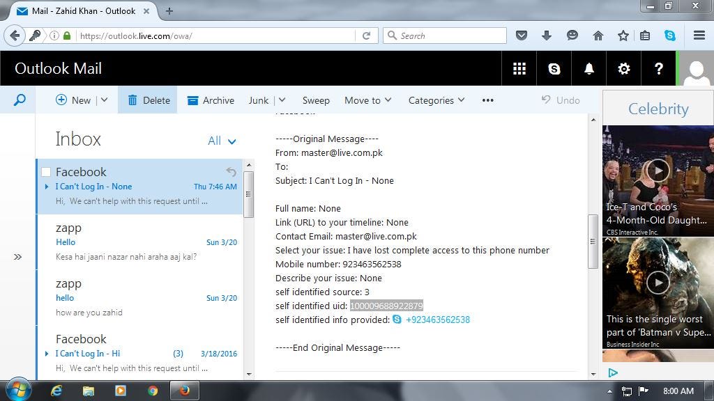
Task: Open zapp's 'Hello' message
Action: pos(139,242)
